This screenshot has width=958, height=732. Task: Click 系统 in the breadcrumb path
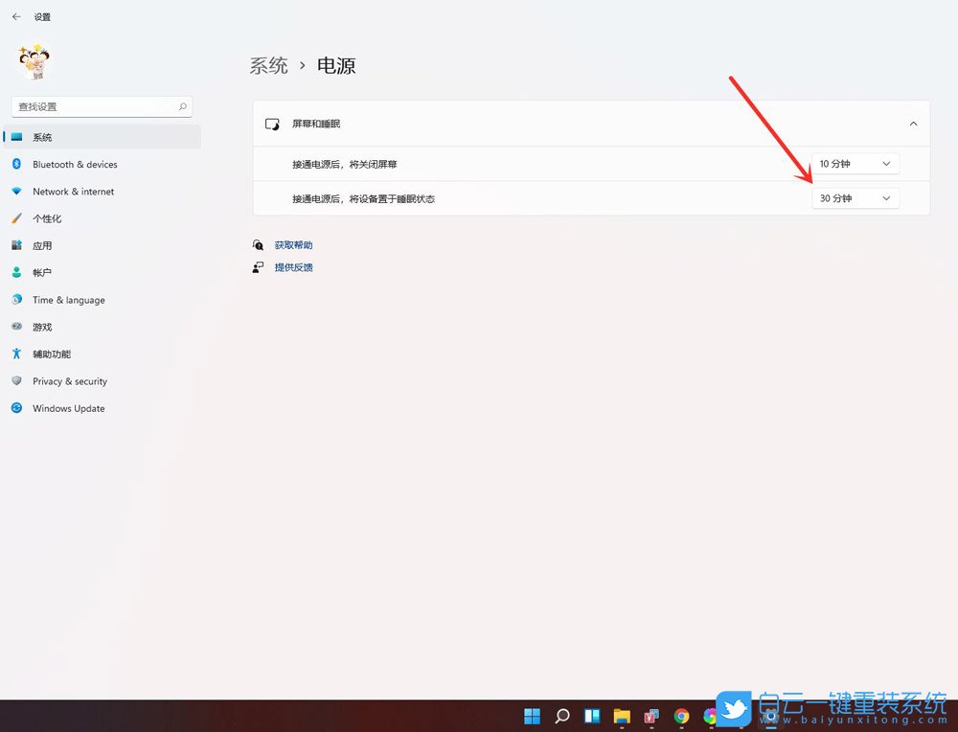coord(267,65)
